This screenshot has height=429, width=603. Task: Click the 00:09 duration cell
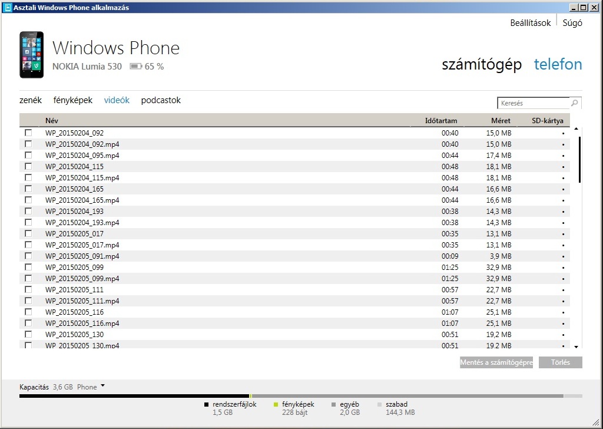click(x=450, y=256)
